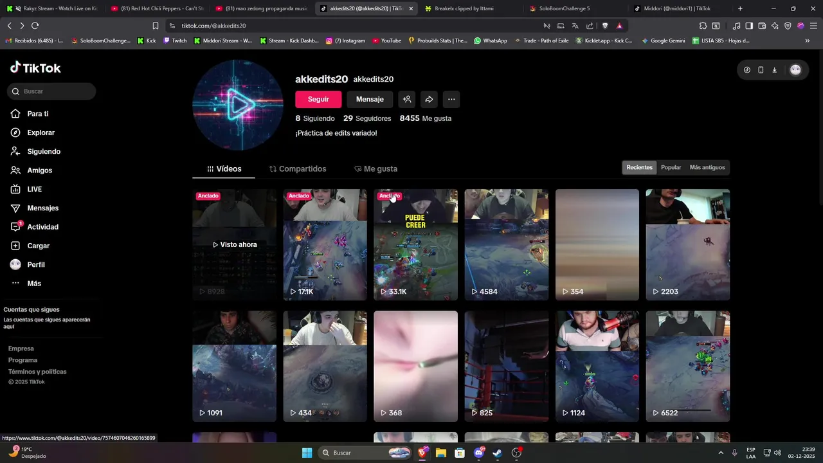Open Perfil from the sidebar

click(28, 265)
